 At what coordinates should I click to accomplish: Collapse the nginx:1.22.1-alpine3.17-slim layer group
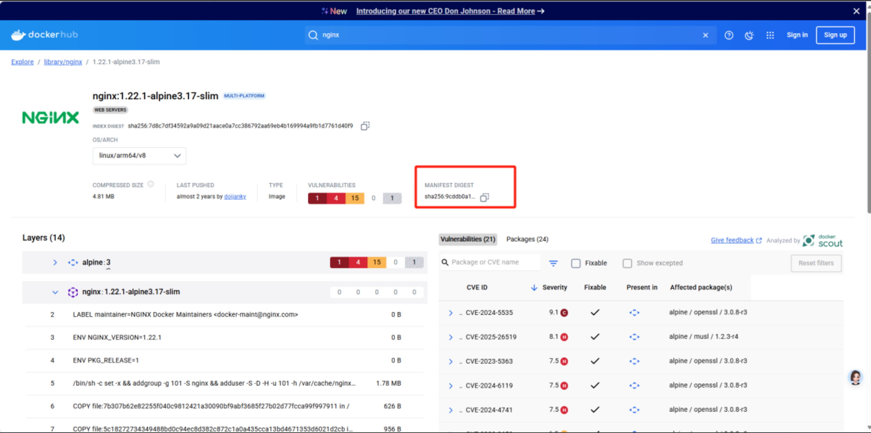pyautogui.click(x=55, y=292)
